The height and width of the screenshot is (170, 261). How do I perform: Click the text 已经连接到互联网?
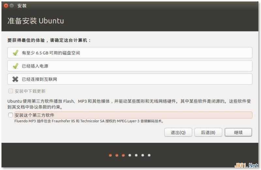coord(39,79)
